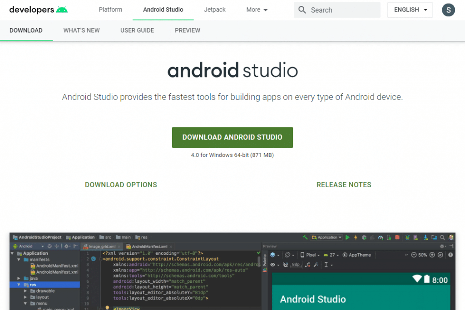Open the eye view options dropdown
465x310 pixels.
pos(275,265)
